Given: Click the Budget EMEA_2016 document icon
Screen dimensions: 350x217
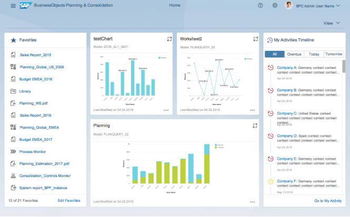Looking at the screenshot, I should point(13,79).
